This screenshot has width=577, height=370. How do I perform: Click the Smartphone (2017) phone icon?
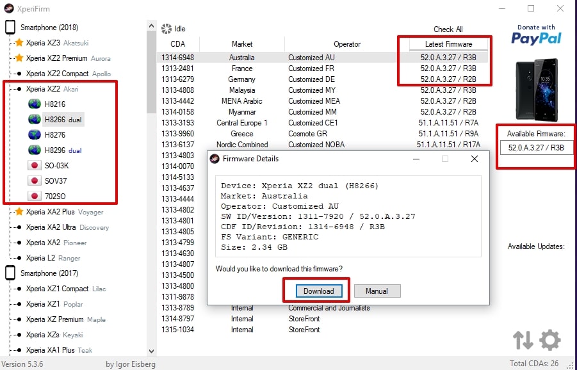[11, 273]
